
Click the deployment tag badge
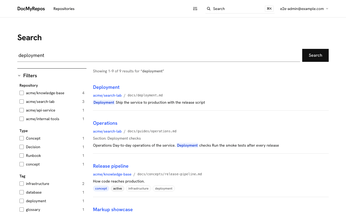(x=164, y=188)
